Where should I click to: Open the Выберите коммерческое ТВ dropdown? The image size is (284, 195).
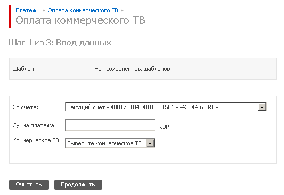pos(110,143)
